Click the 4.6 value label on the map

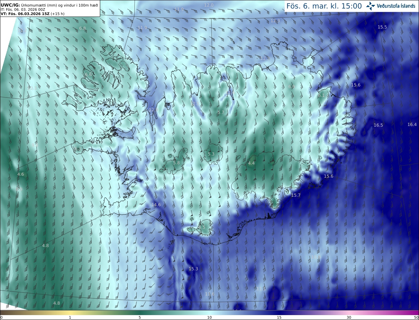(21, 174)
